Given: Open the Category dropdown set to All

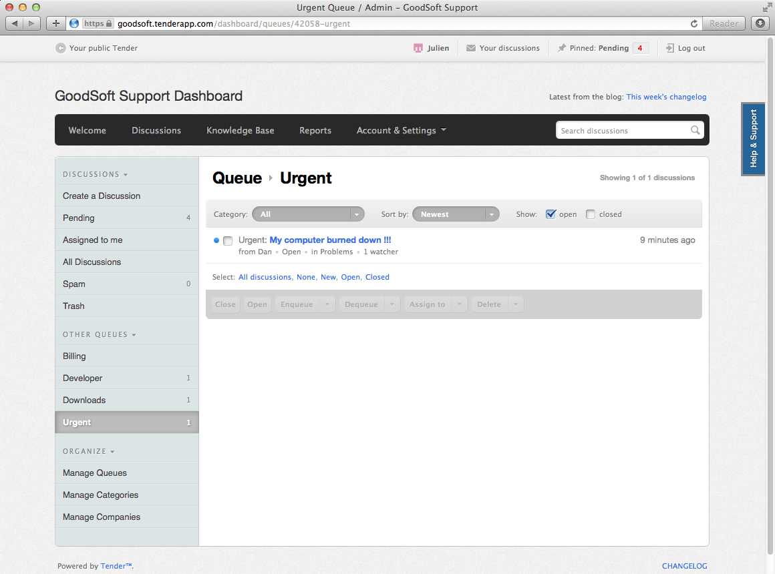Looking at the screenshot, I should point(308,214).
